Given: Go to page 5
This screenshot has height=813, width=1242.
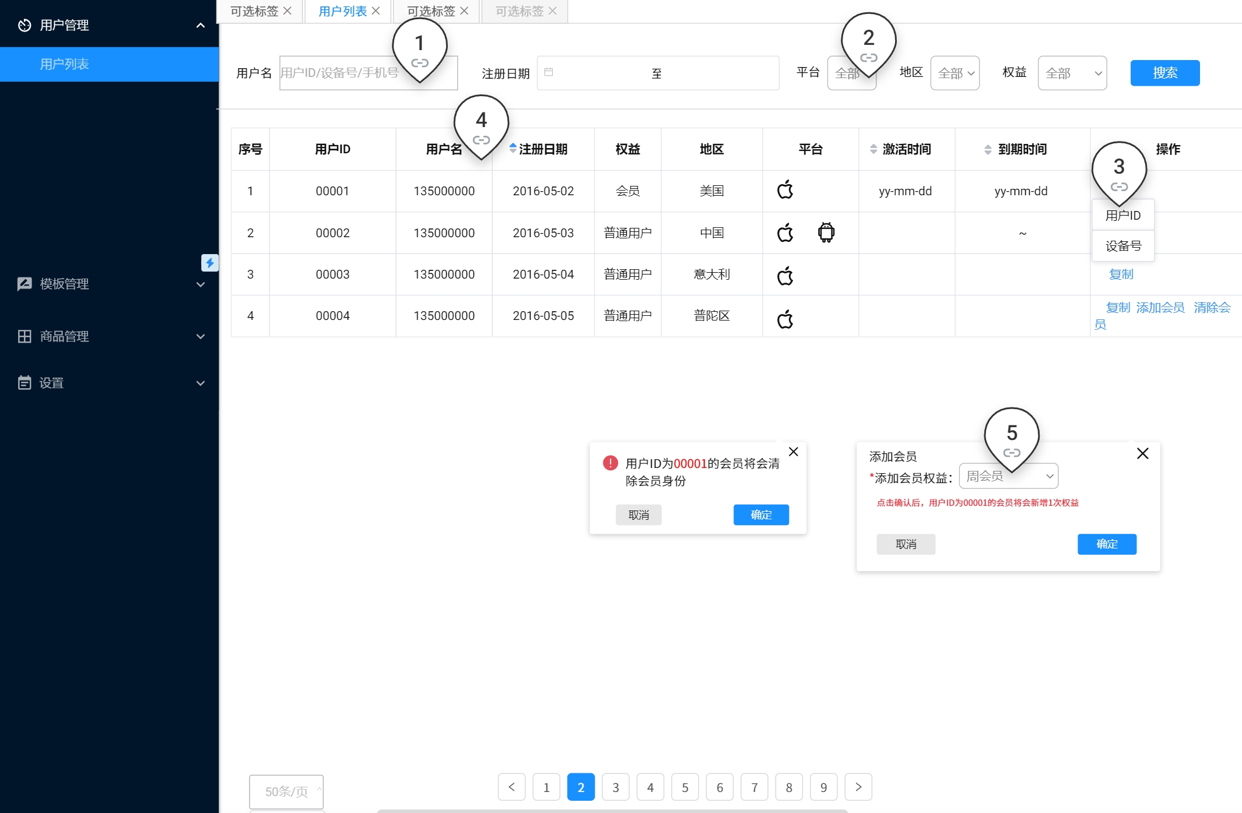Looking at the screenshot, I should pyautogui.click(x=685, y=787).
